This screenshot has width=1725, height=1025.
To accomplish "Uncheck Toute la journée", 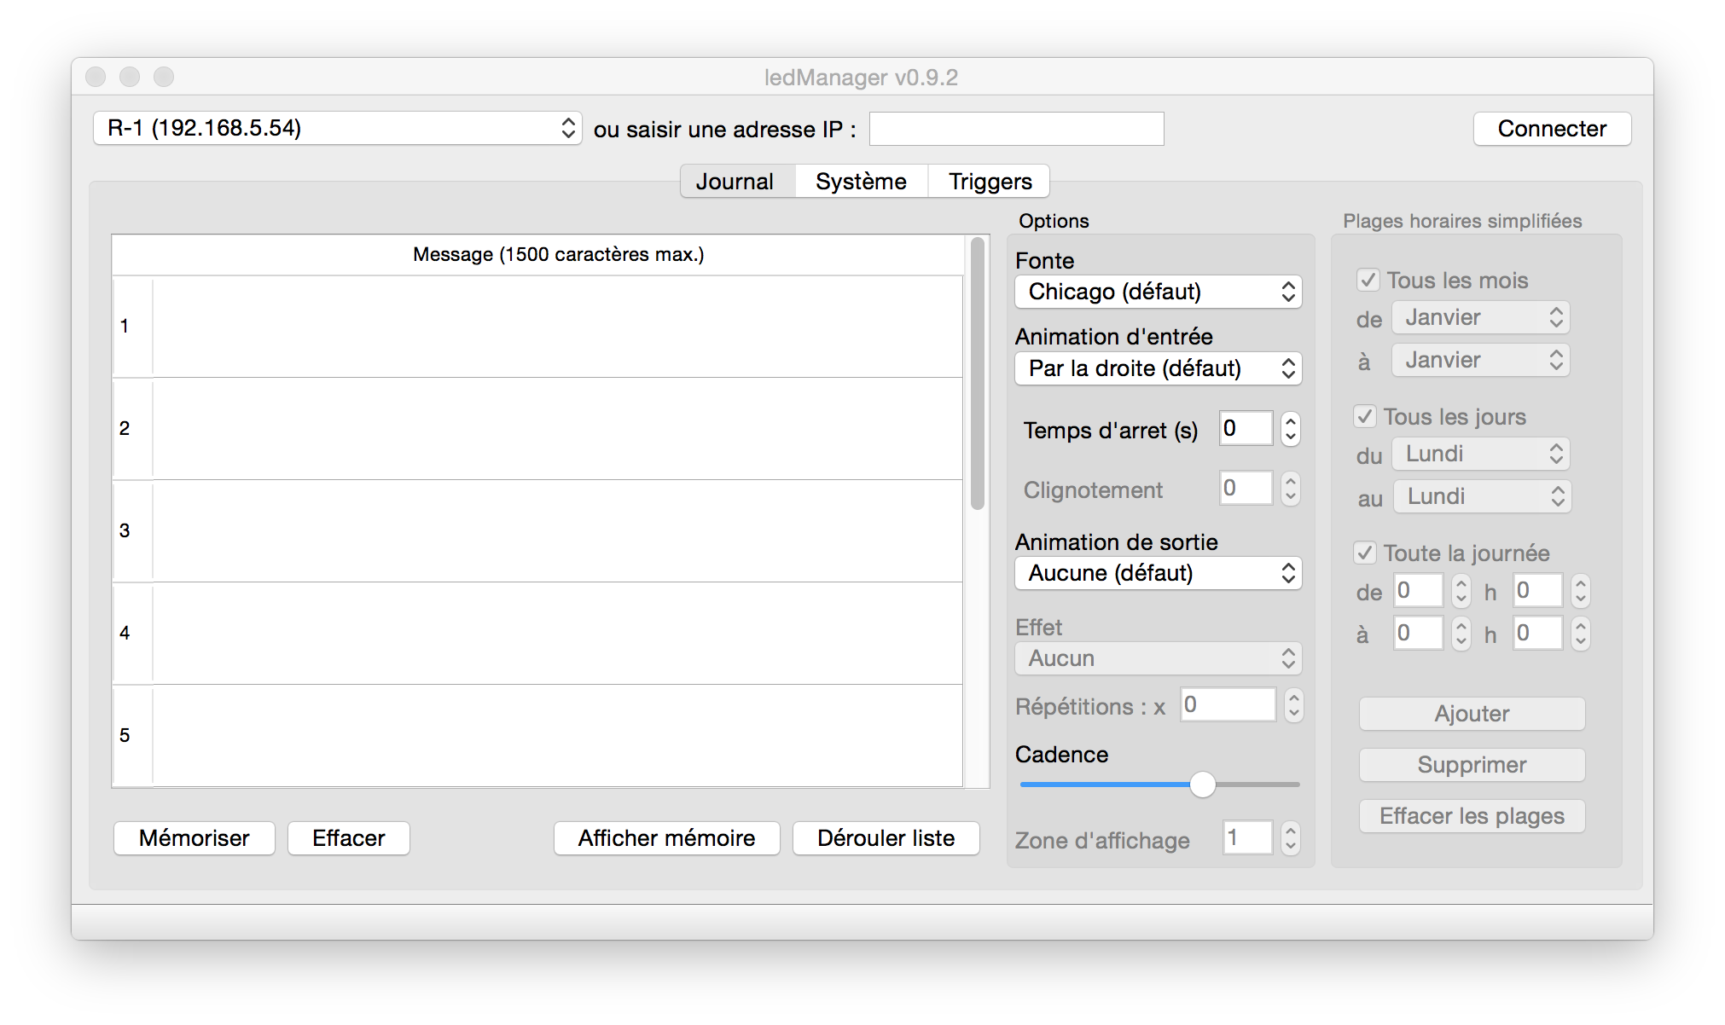I will [x=1365, y=553].
